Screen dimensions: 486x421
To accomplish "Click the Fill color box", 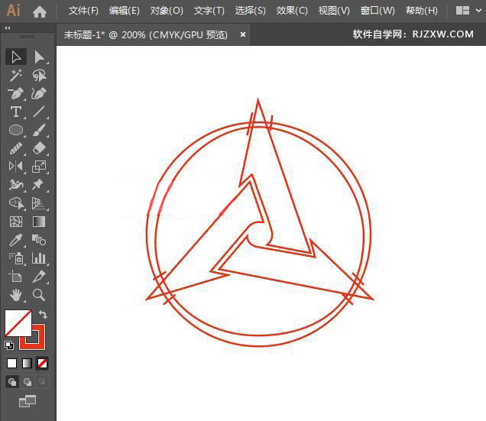I will coord(18,322).
